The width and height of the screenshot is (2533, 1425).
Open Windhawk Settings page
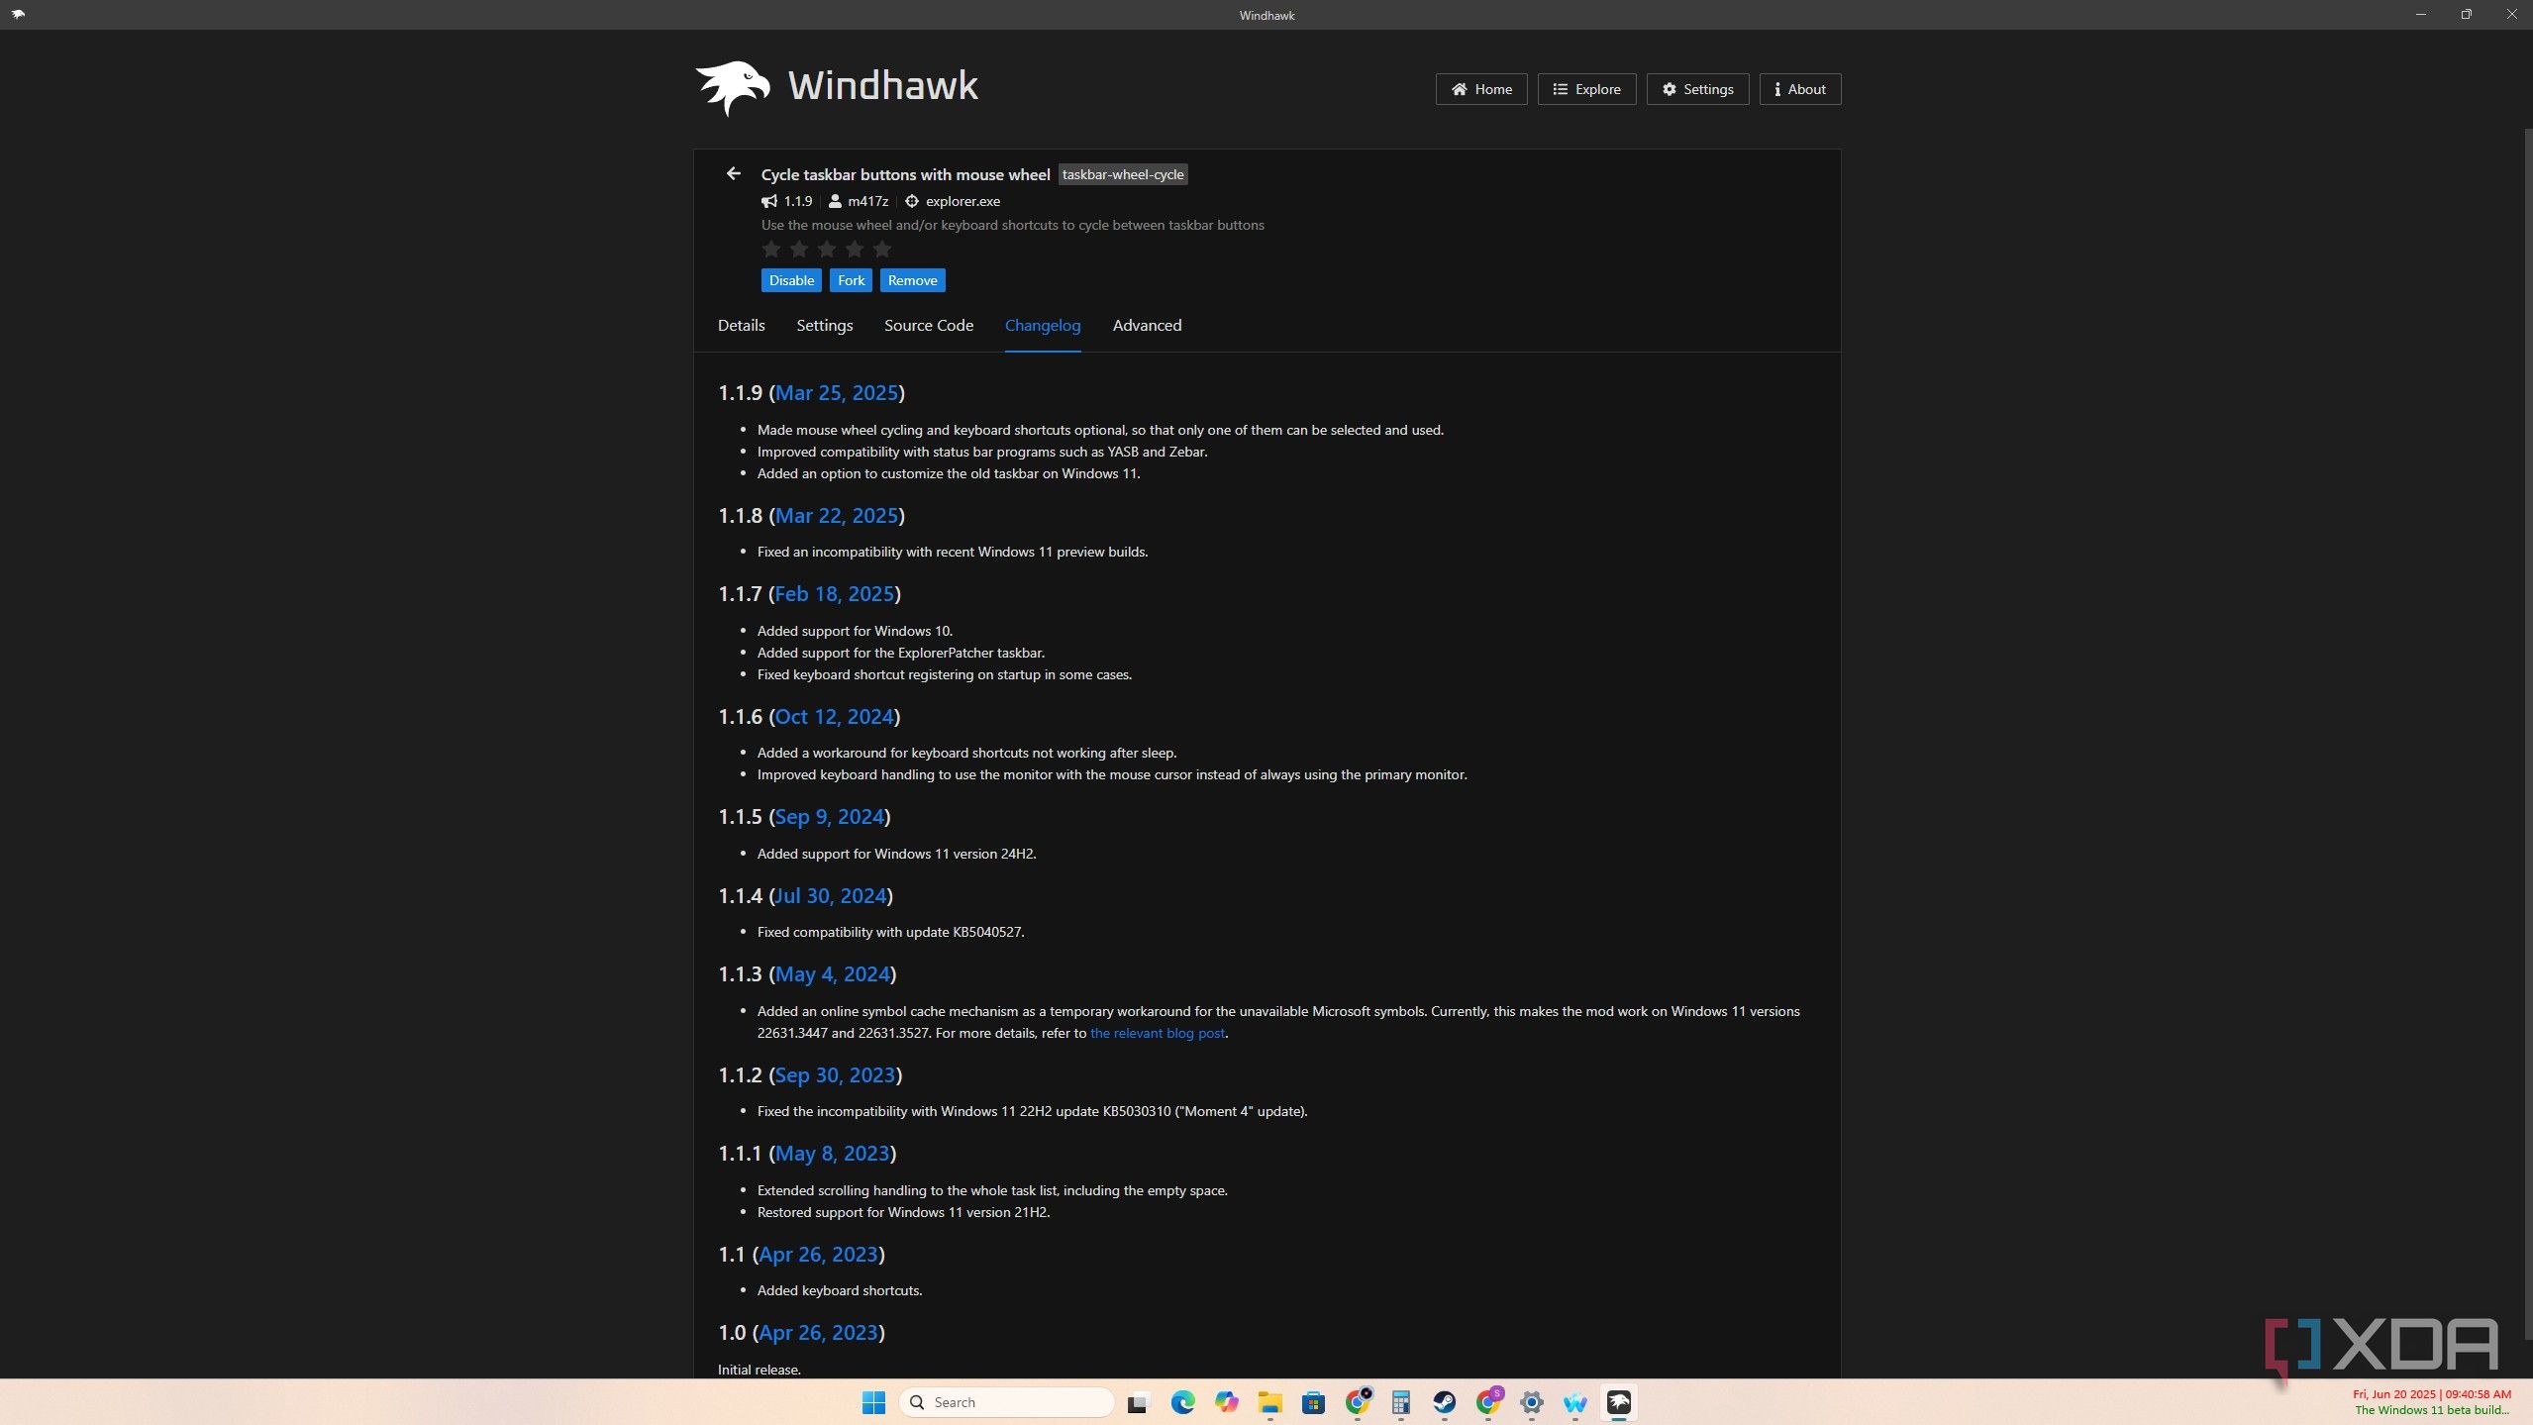(x=1697, y=89)
